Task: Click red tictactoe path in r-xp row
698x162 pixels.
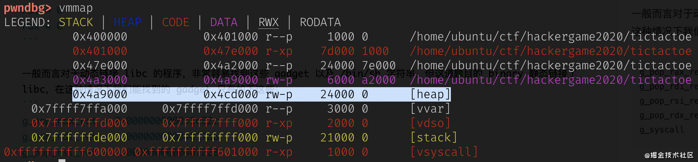Action: pyautogui.click(x=551, y=51)
